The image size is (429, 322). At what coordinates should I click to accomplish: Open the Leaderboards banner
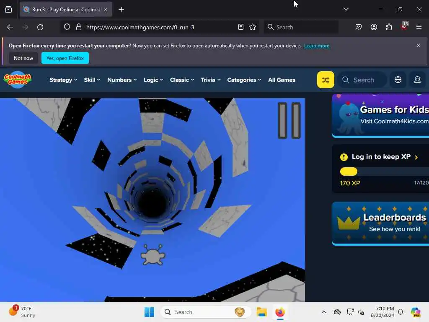coord(380,223)
